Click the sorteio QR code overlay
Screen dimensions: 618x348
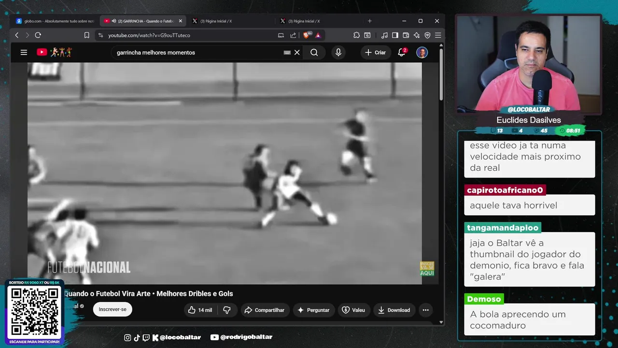point(35,312)
